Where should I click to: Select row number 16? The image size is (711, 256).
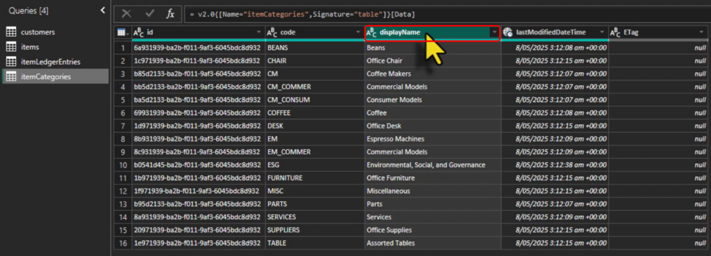click(122, 243)
